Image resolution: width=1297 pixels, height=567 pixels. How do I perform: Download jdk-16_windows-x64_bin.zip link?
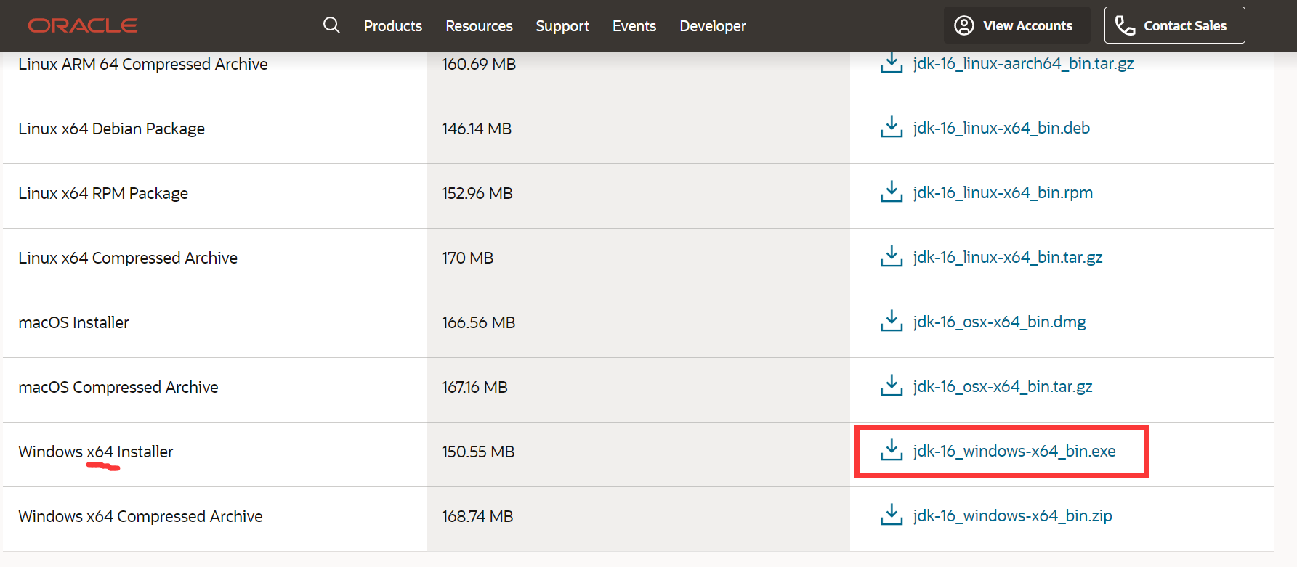click(x=1012, y=515)
